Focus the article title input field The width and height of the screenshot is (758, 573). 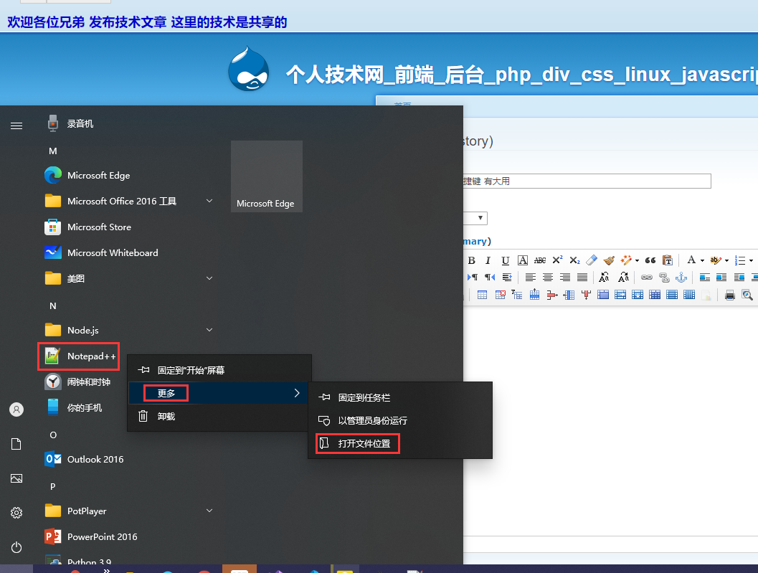587,181
